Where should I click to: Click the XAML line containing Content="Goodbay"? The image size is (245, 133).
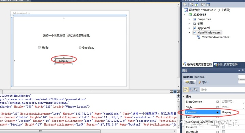point(88,121)
